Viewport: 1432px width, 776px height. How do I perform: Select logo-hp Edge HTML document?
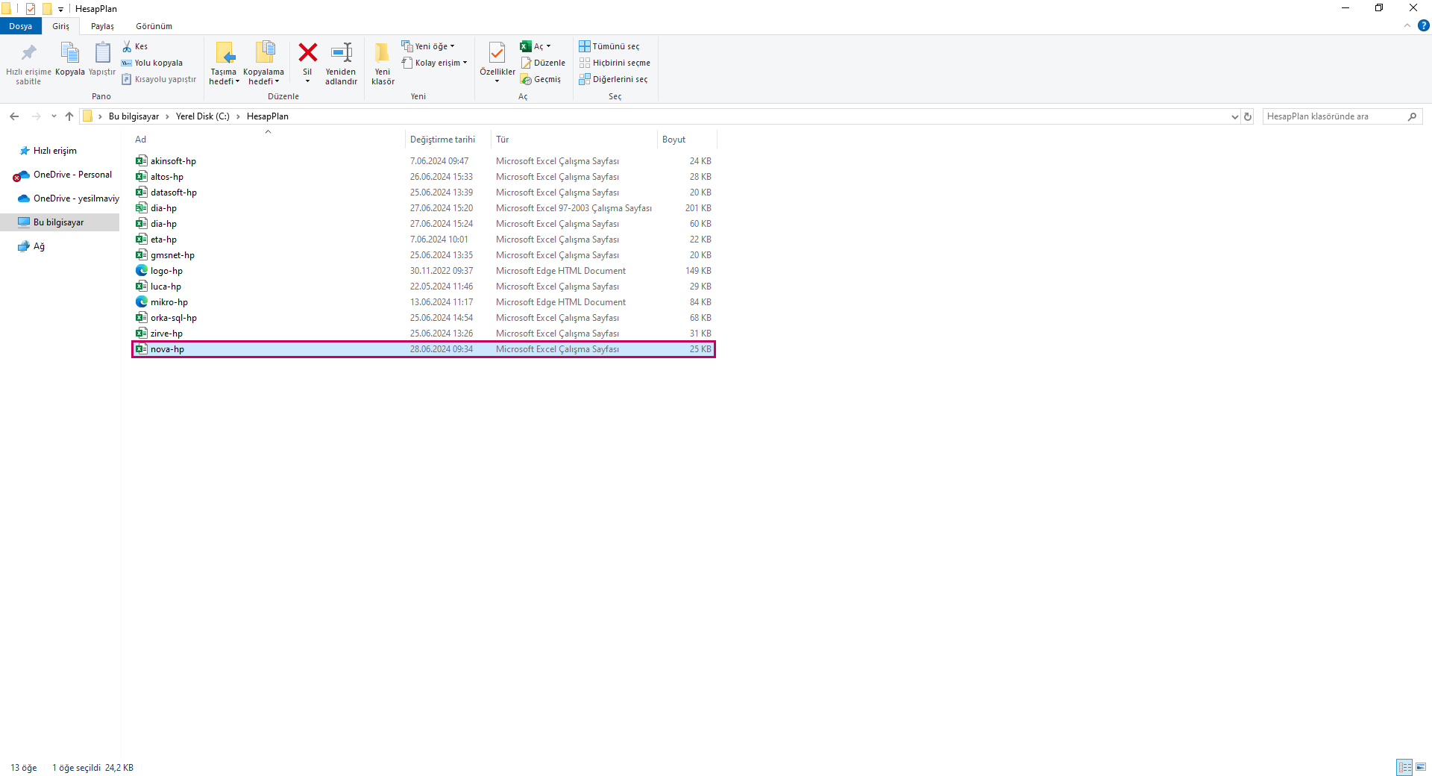pyautogui.click(x=423, y=271)
